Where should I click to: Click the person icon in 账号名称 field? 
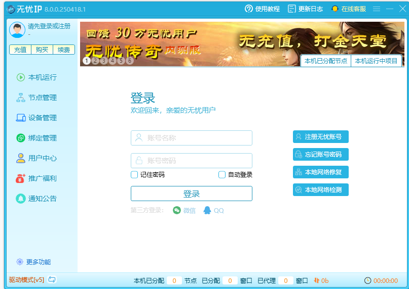139,137
